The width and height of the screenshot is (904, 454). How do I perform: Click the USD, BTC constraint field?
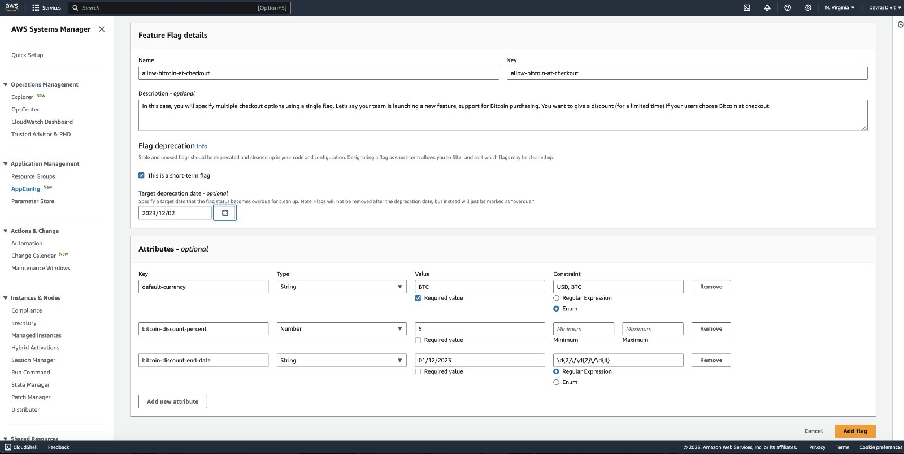[x=618, y=287]
